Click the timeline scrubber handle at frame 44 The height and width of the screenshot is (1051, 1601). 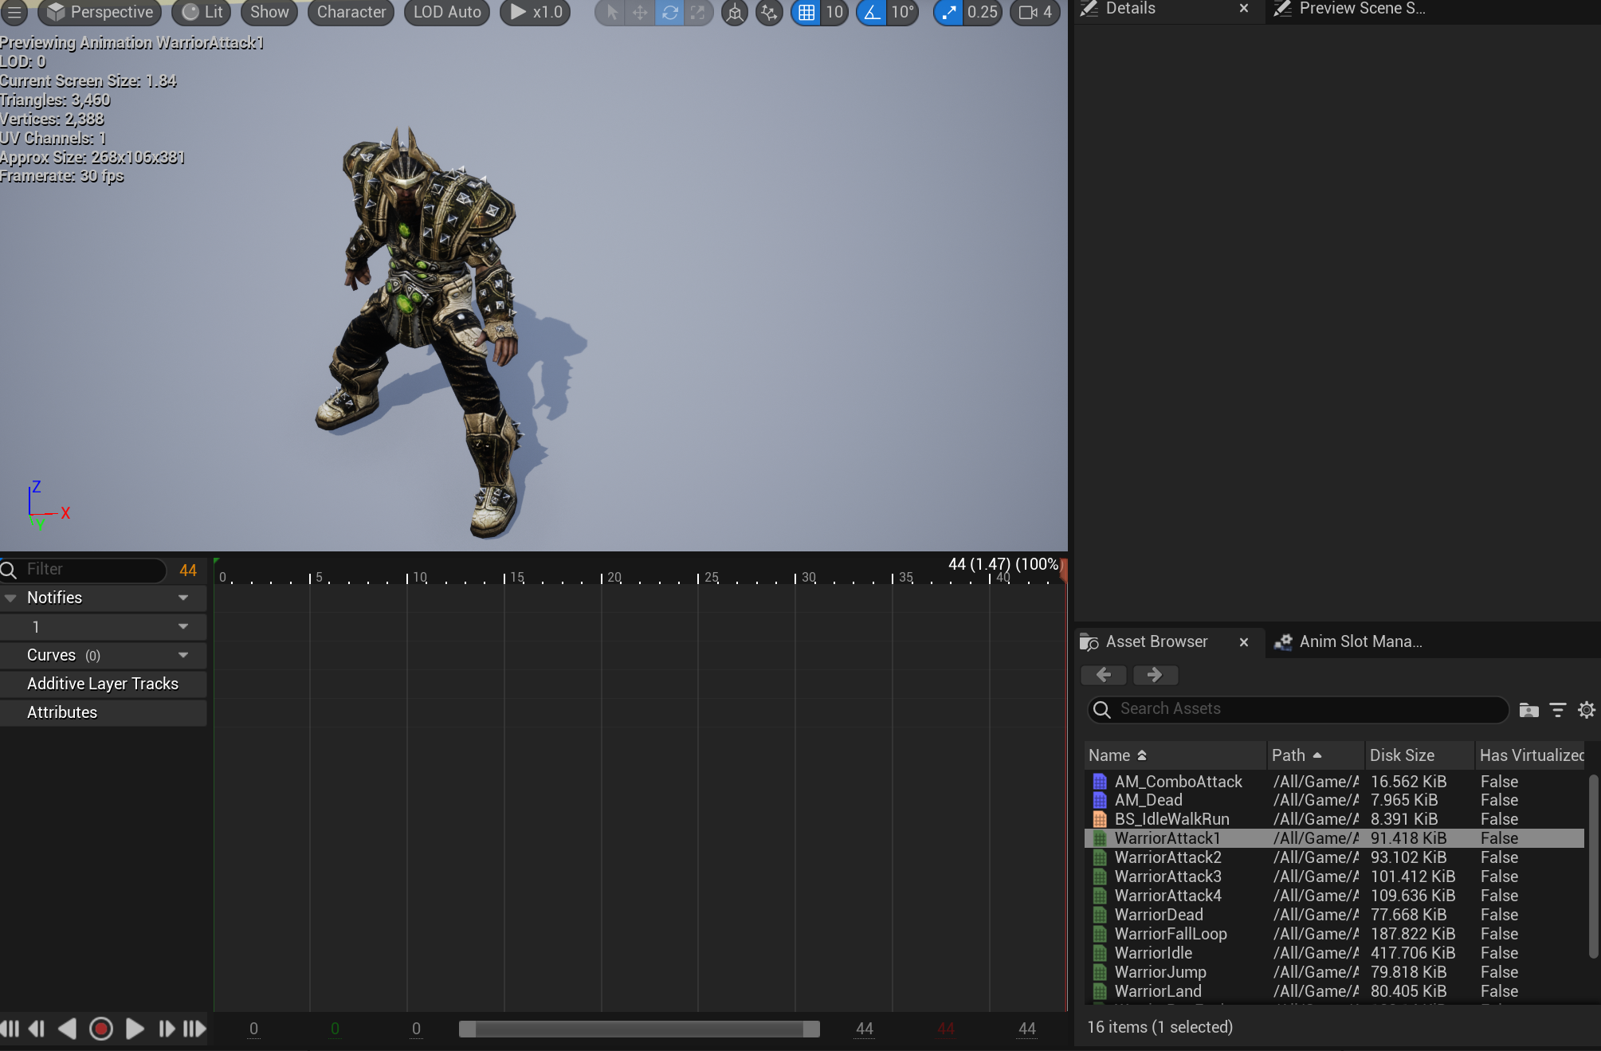1063,571
